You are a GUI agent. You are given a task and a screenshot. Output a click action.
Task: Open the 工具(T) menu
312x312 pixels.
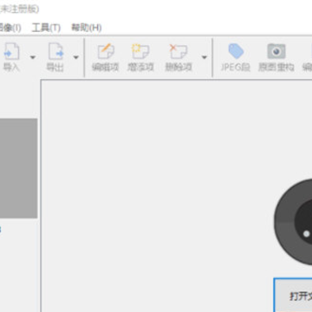click(46, 28)
